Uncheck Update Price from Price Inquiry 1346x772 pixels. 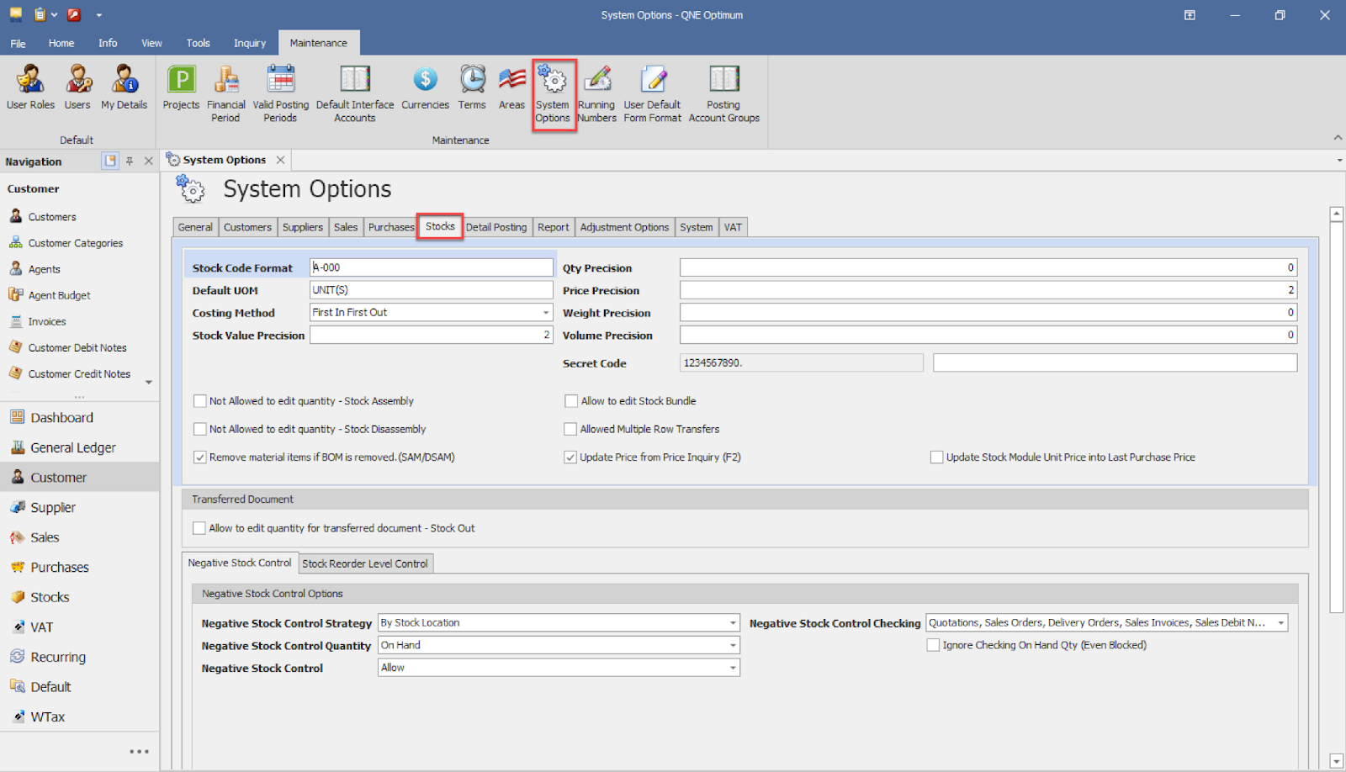coord(570,457)
